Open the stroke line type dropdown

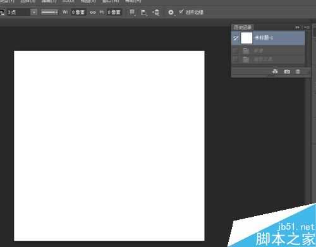pos(49,13)
